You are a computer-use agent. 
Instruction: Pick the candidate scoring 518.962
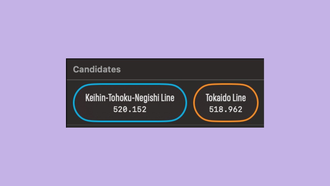click(226, 103)
